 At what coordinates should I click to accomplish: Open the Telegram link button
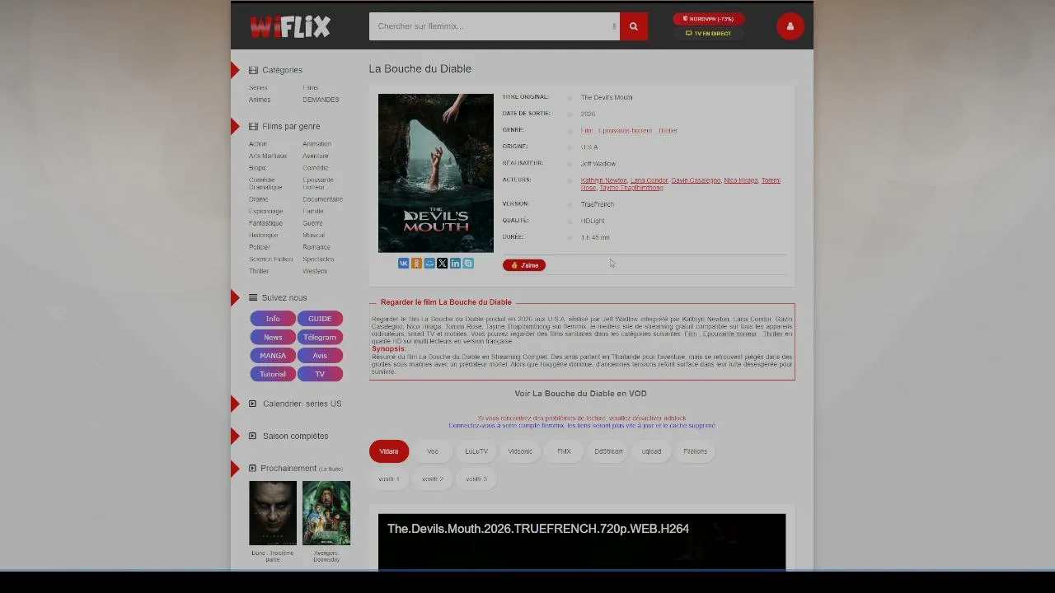click(320, 337)
